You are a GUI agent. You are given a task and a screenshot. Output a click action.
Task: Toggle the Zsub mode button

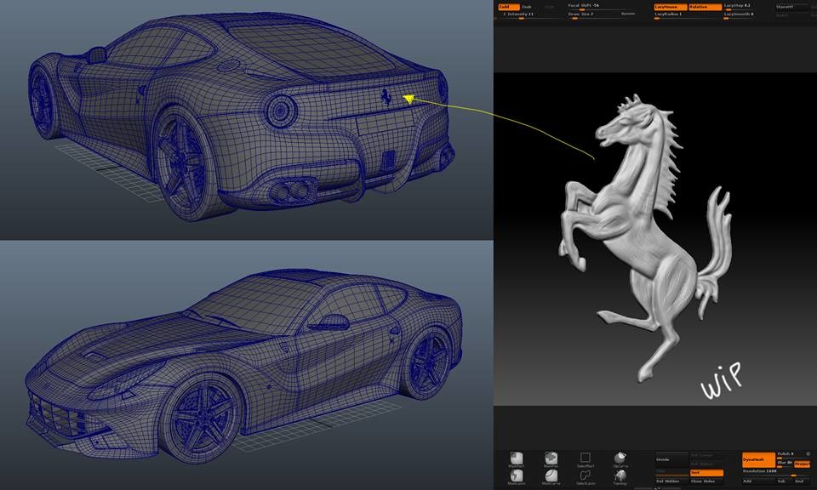tap(527, 7)
